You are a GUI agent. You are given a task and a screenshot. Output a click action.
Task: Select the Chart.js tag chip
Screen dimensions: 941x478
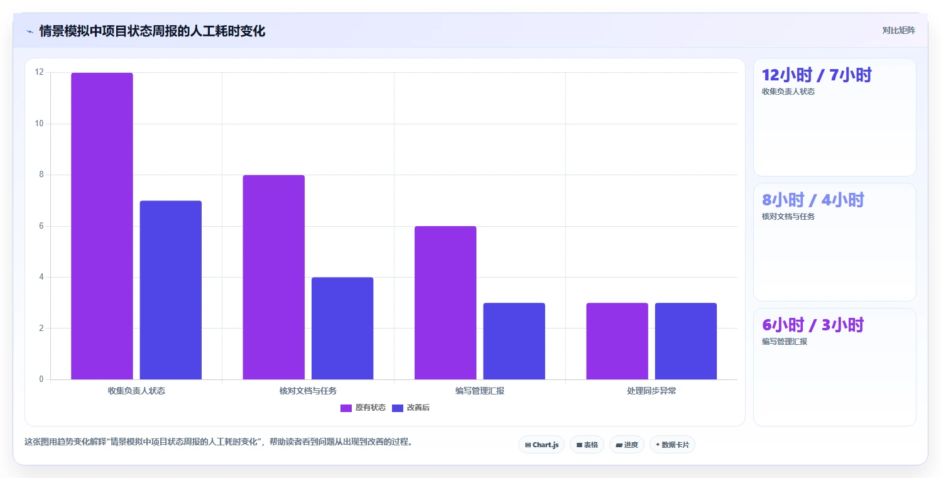(541, 445)
